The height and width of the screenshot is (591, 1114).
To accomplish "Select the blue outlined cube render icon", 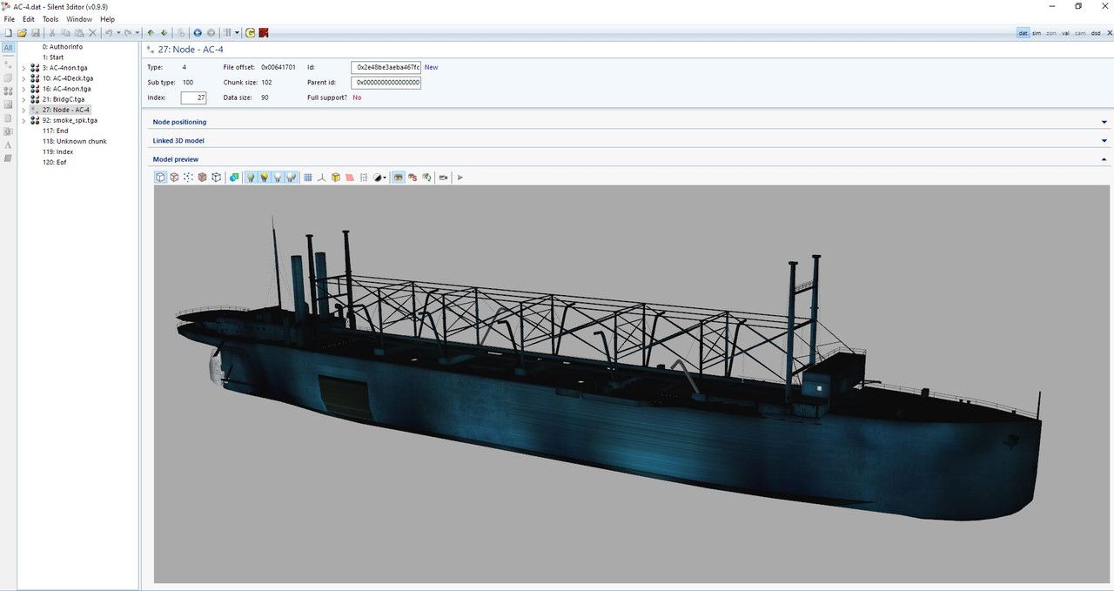I will pos(216,178).
